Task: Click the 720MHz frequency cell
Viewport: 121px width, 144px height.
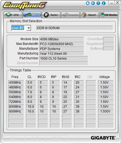Action: click(x=16, y=102)
